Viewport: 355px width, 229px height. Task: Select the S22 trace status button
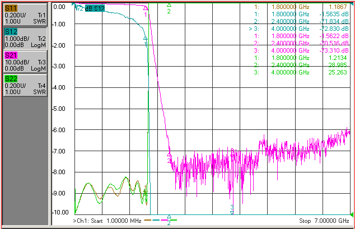pyautogui.click(x=25, y=86)
